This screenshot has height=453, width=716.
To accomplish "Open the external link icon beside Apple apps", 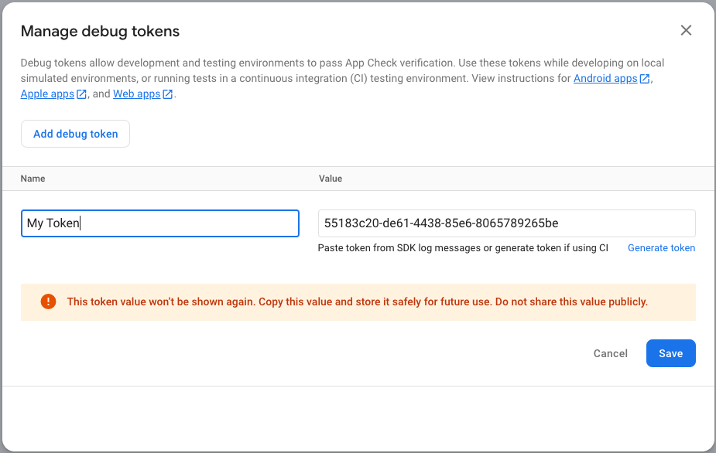I will coord(81,94).
